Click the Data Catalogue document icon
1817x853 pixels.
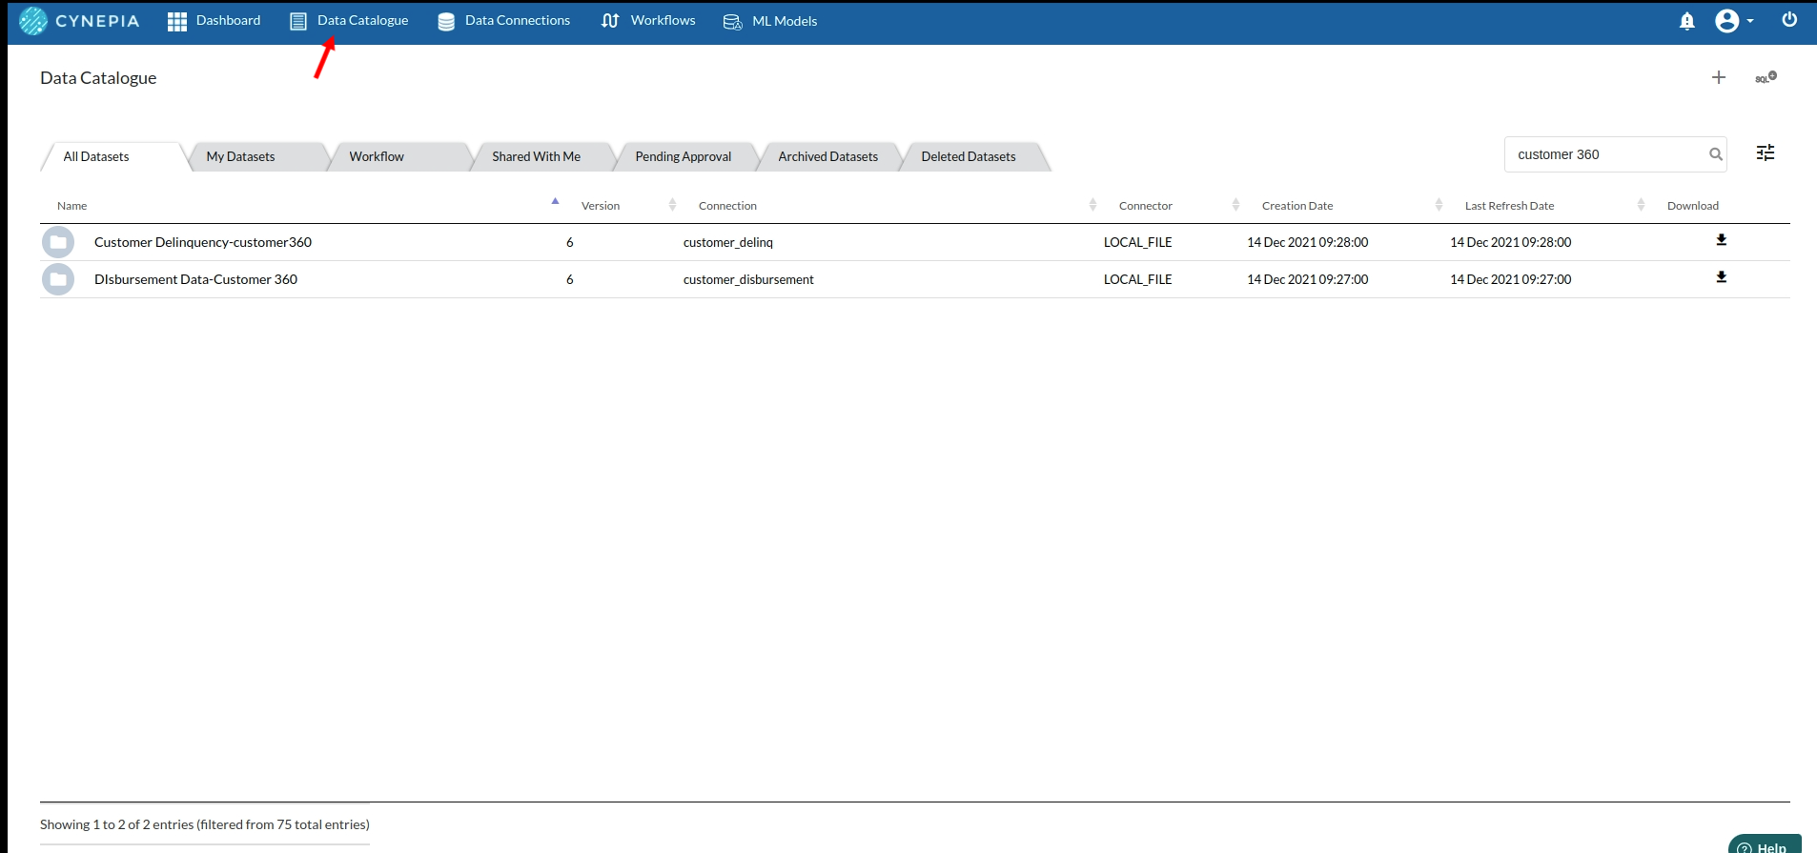[x=298, y=21]
